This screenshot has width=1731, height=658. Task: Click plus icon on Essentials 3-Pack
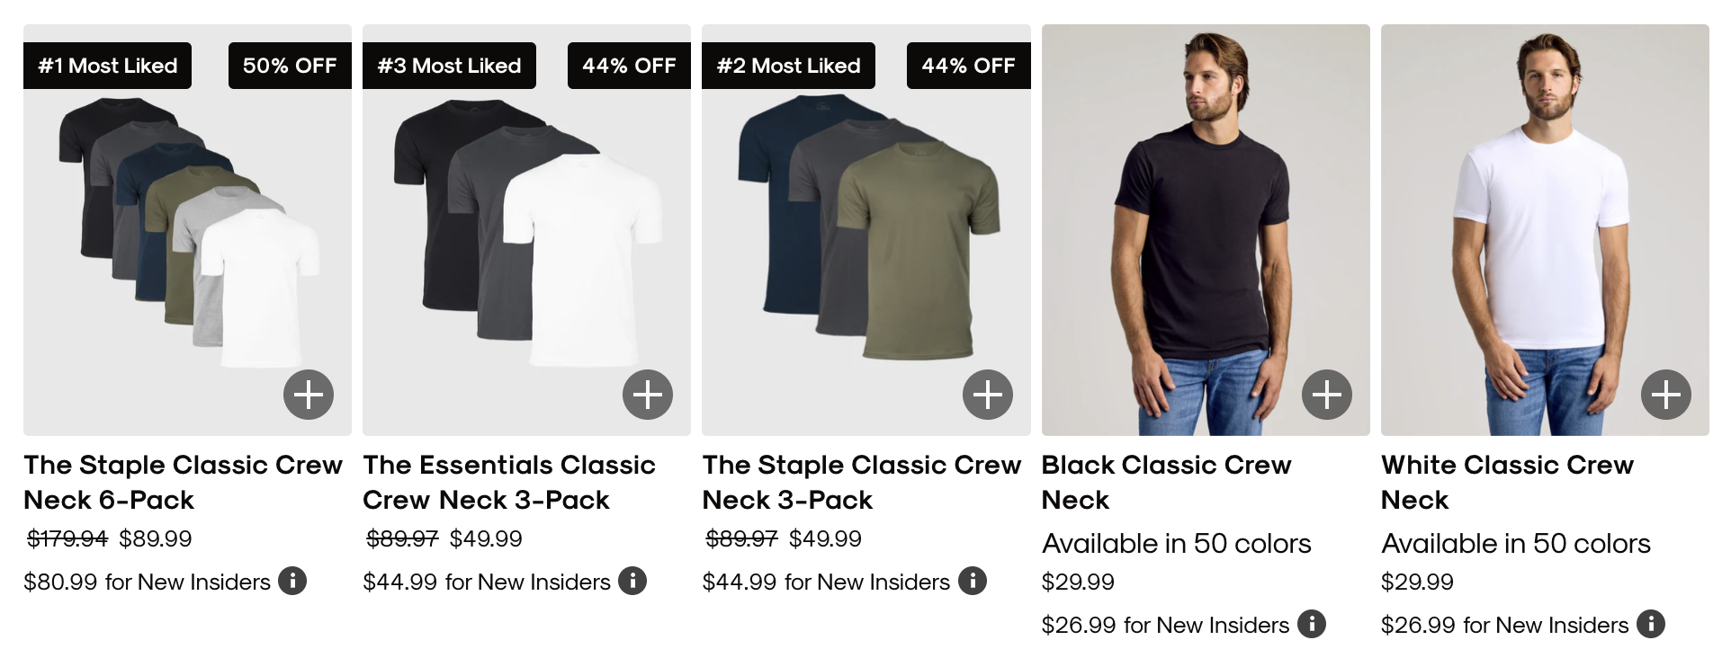tap(648, 395)
